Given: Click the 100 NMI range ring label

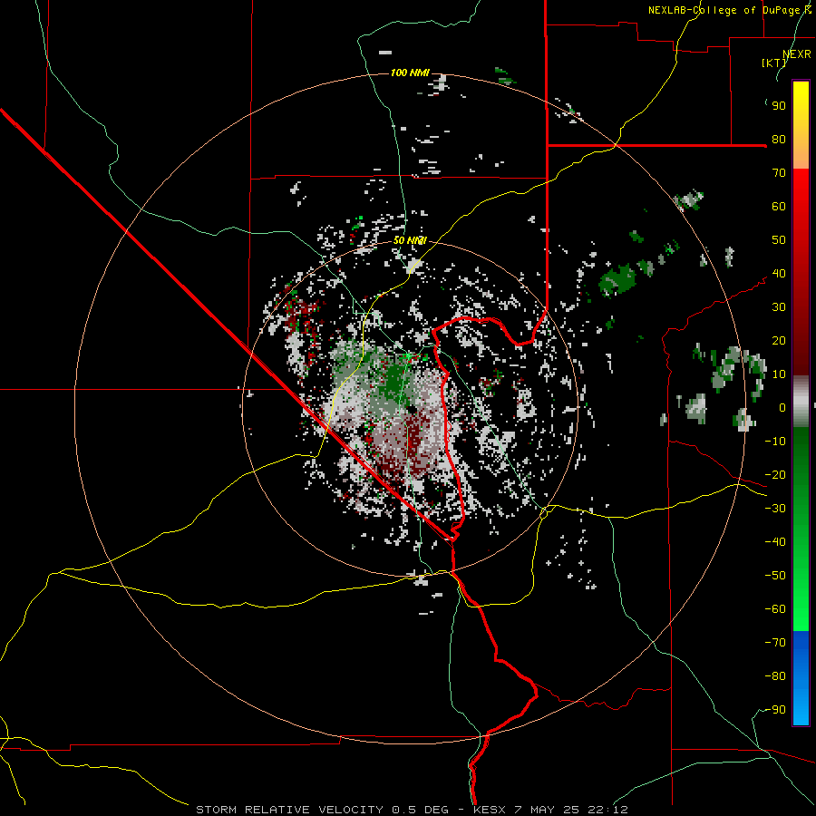Looking at the screenshot, I should [410, 73].
